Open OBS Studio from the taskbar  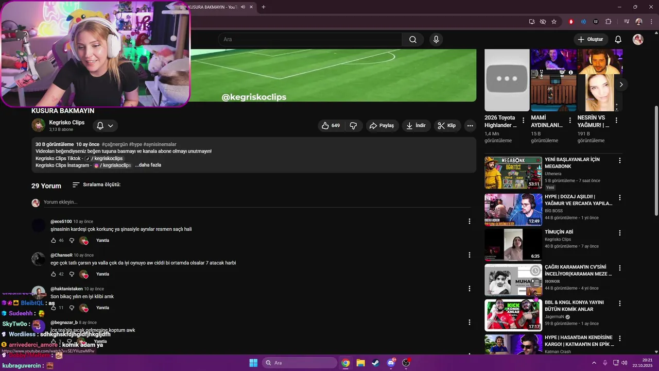click(406, 363)
